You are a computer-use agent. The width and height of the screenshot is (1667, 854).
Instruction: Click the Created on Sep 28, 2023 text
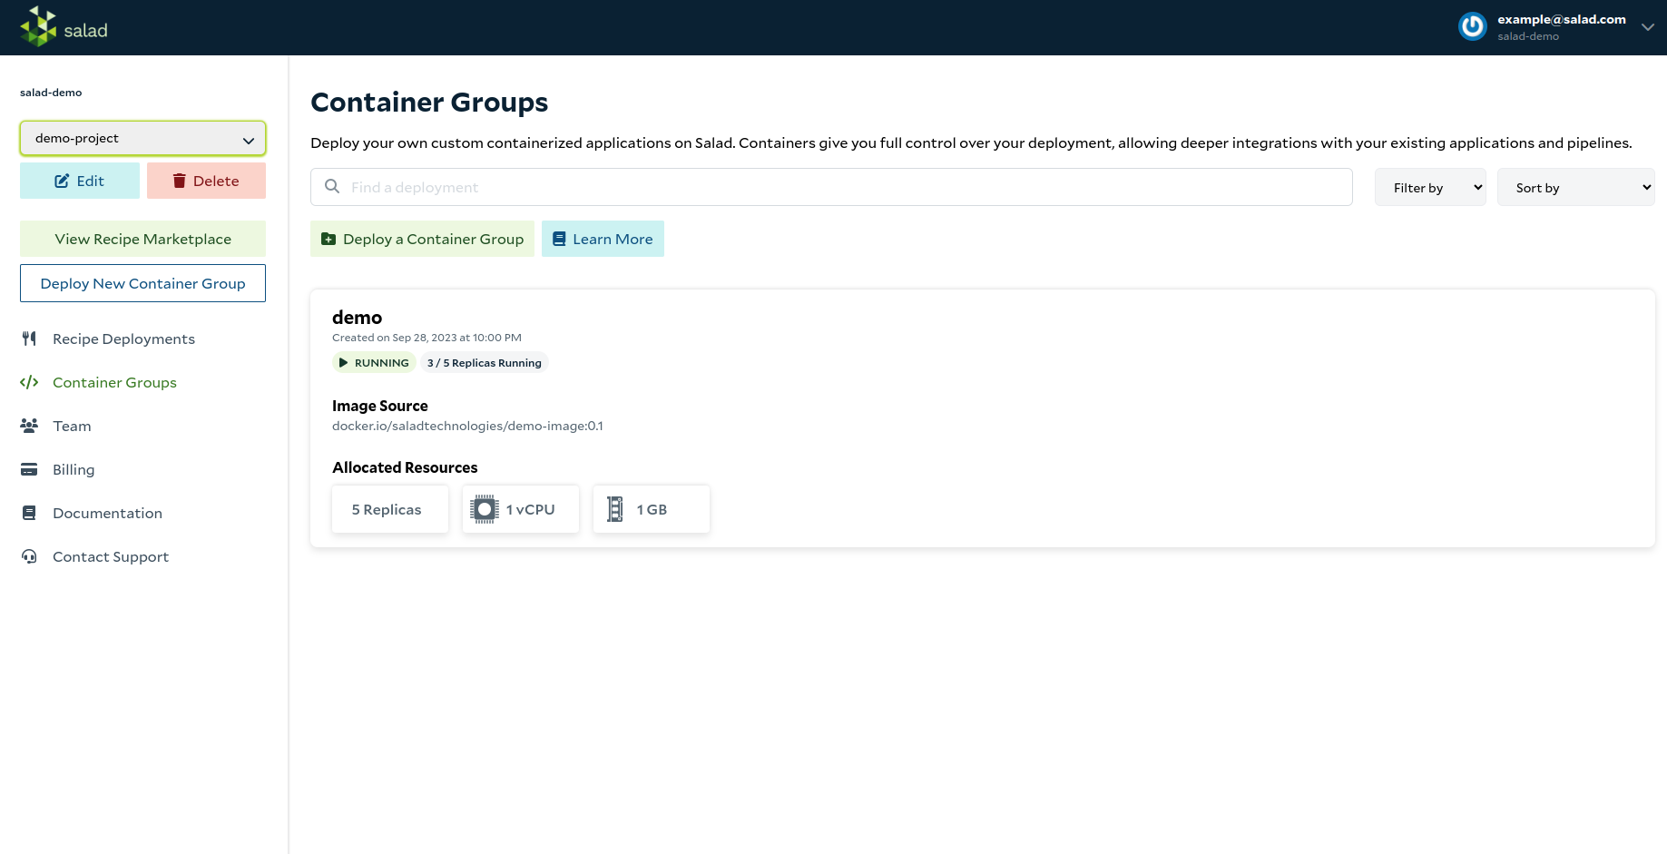(427, 338)
